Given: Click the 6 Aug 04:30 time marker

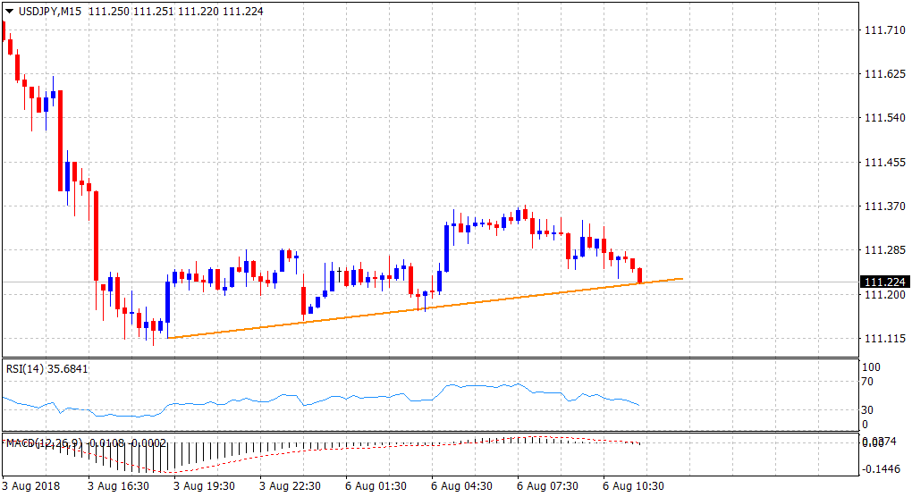Looking at the screenshot, I should [x=460, y=487].
